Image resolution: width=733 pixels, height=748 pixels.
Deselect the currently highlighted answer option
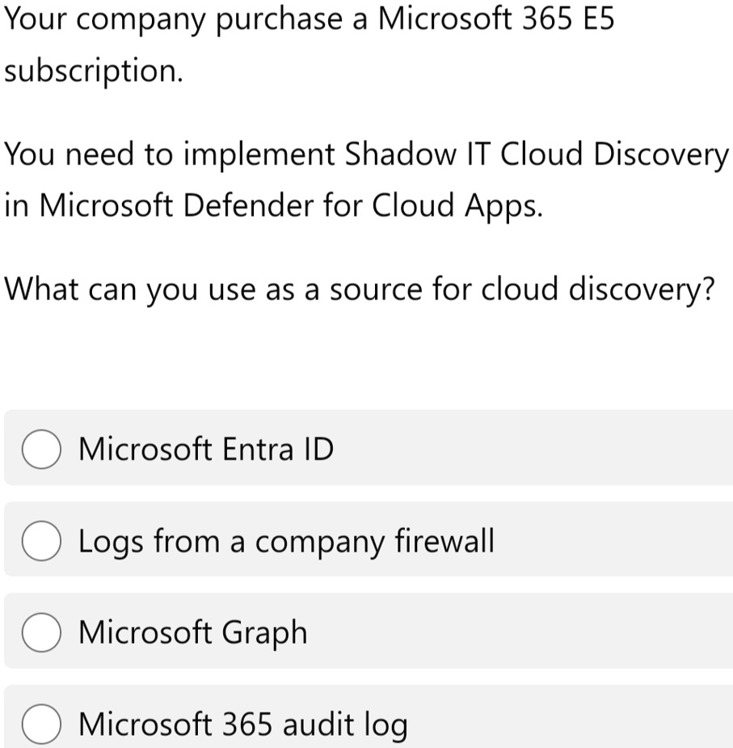click(x=41, y=450)
